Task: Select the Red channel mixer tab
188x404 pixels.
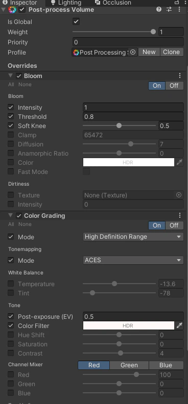Action: pos(94,365)
